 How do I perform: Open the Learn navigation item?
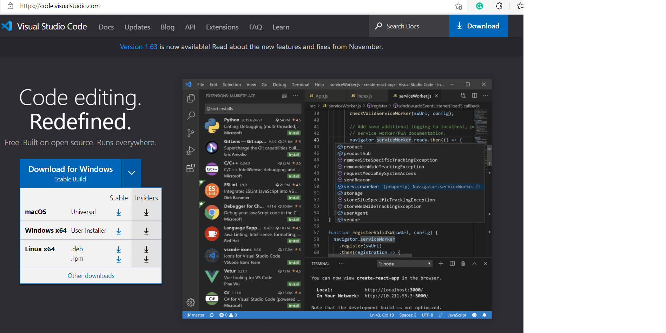click(281, 27)
